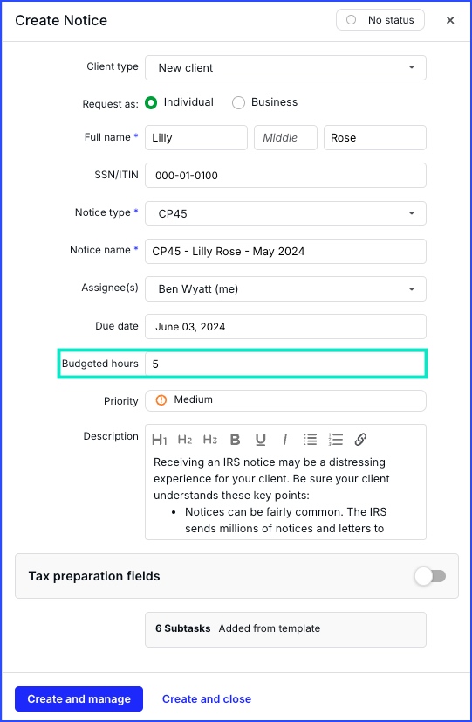This screenshot has width=472, height=722.
Task: Apply H1 heading in description toolbar
Action: [x=159, y=440]
